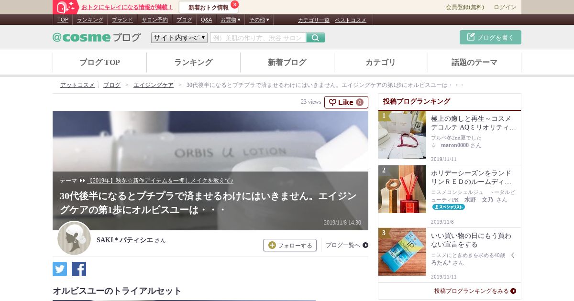Open the ブログ TOP tab
This screenshot has width=574, height=301.
pos(99,63)
